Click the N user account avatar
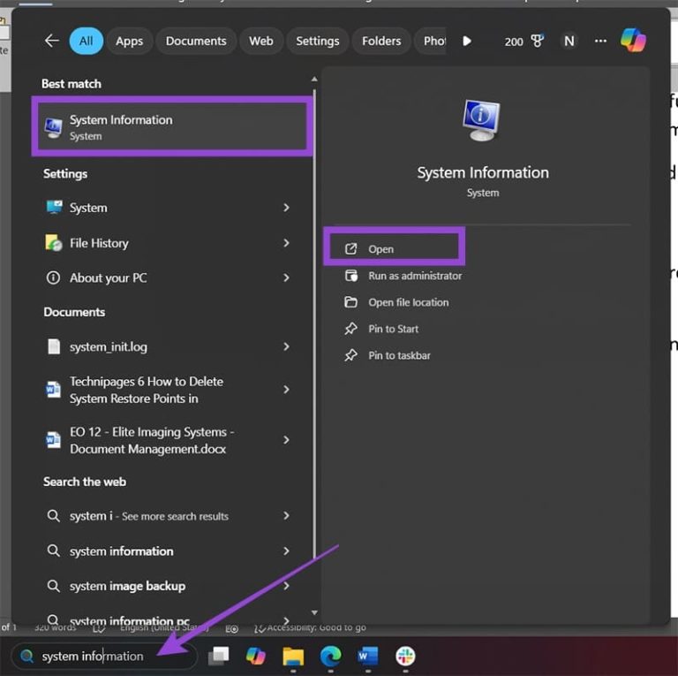The height and width of the screenshot is (676, 678). (x=569, y=41)
